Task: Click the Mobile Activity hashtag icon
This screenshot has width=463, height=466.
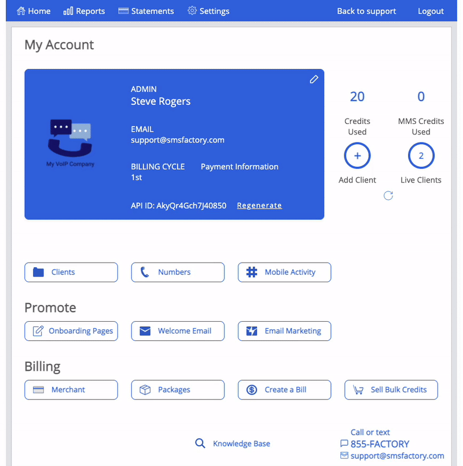Action: (252, 272)
